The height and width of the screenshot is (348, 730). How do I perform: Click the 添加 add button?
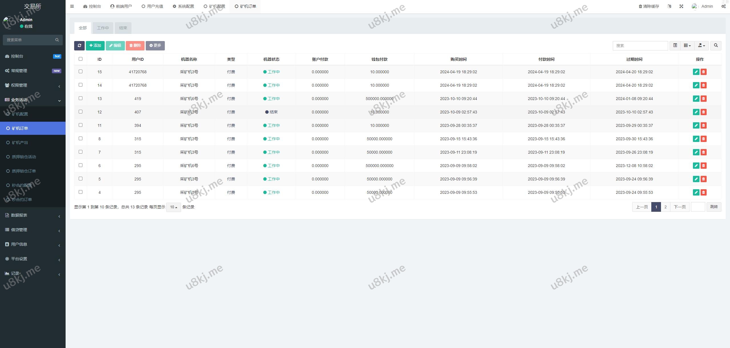point(95,46)
